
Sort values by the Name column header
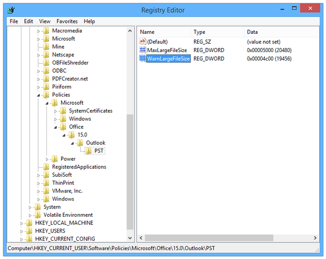coord(164,32)
